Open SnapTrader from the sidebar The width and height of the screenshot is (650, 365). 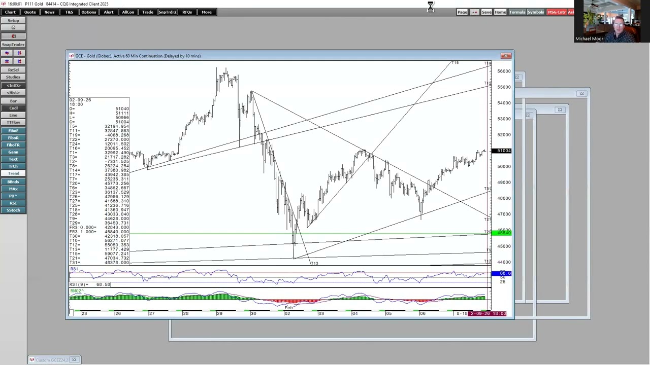(x=13, y=45)
